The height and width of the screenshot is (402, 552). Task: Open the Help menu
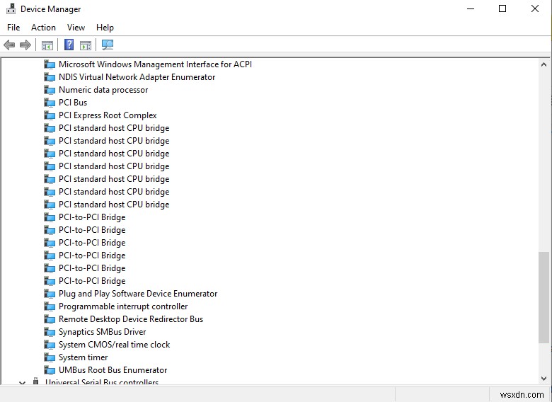tap(105, 28)
